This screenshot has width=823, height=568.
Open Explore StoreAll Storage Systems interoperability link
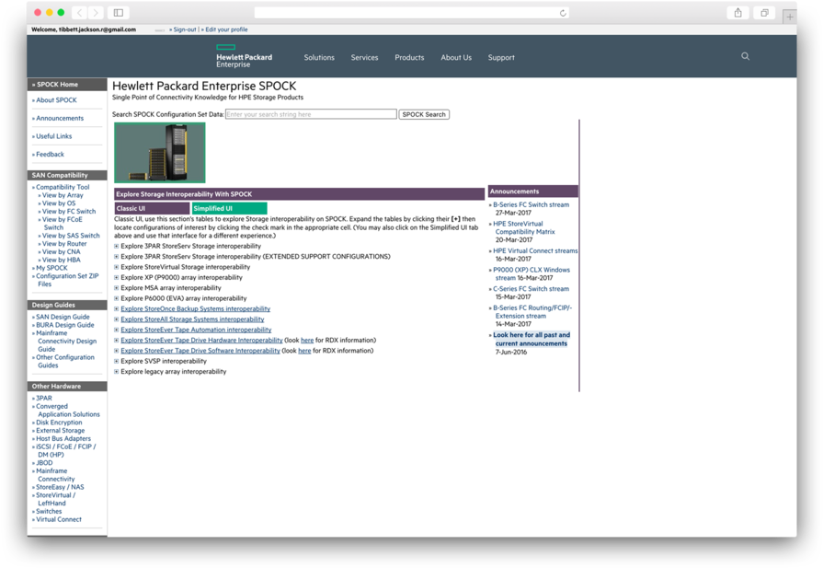pyautogui.click(x=192, y=319)
